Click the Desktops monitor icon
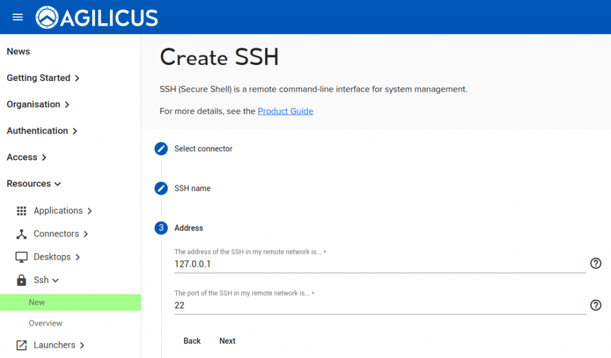This screenshot has width=611, height=358. (21, 257)
